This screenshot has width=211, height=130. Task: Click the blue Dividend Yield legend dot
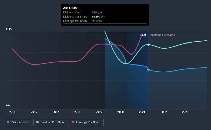click(8, 122)
